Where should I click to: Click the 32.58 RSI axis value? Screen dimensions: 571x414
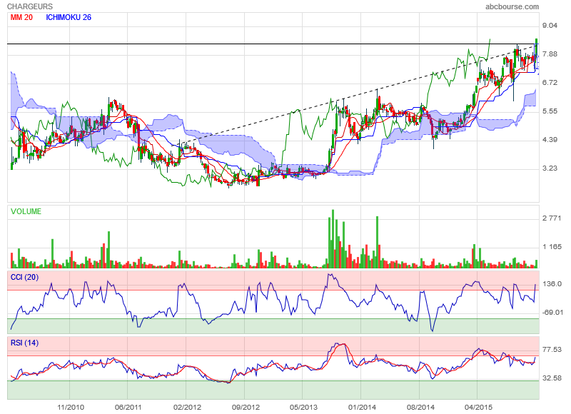552,378
